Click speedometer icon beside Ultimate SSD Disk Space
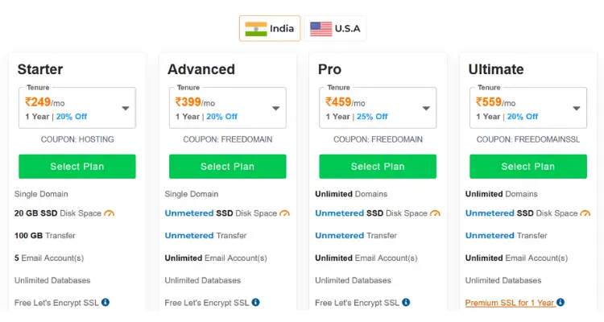This screenshot has height=322, width=604. pyautogui.click(x=585, y=213)
